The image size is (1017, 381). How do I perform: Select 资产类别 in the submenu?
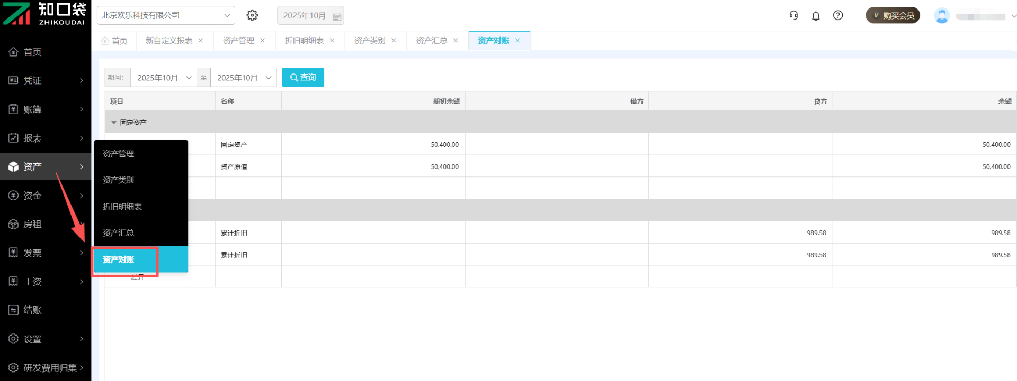[x=118, y=180]
